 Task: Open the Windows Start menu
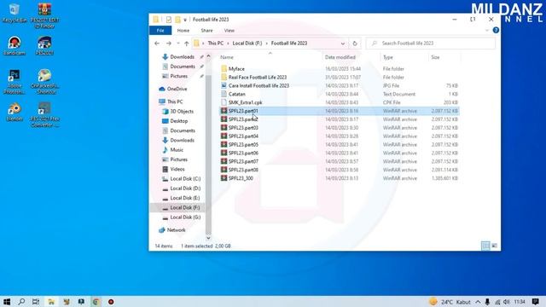pos(7,302)
